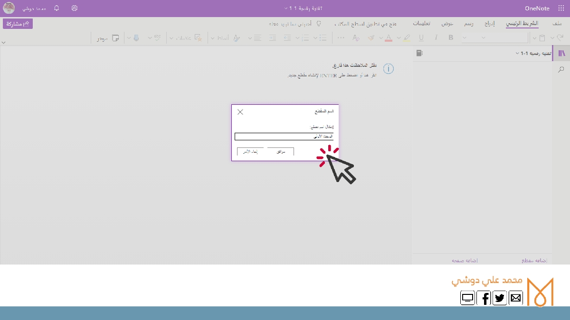Select the text highlight color marker

[x=406, y=38]
